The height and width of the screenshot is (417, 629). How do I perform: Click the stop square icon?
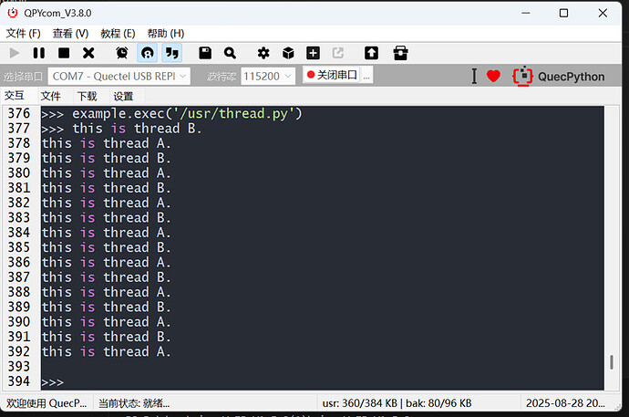[64, 54]
